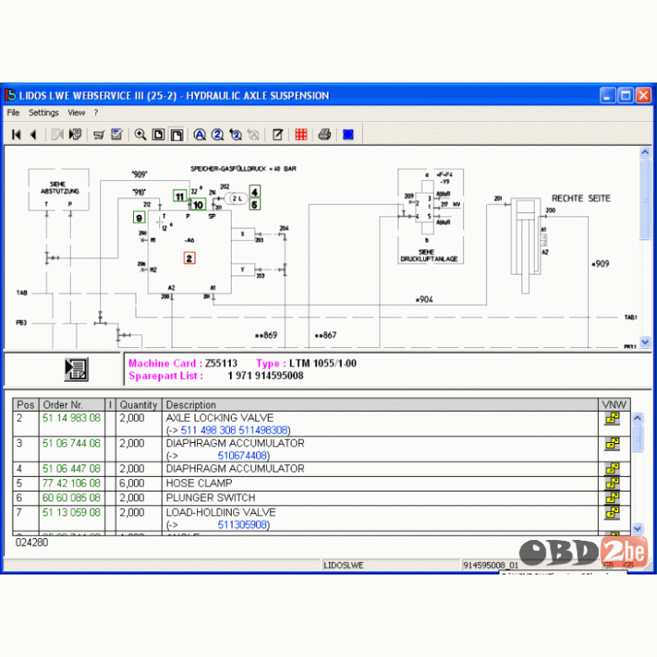Screen dimensions: 657x657
Task: Click VNW icon for PLUNGER SWITCH row
Action: 612,498
